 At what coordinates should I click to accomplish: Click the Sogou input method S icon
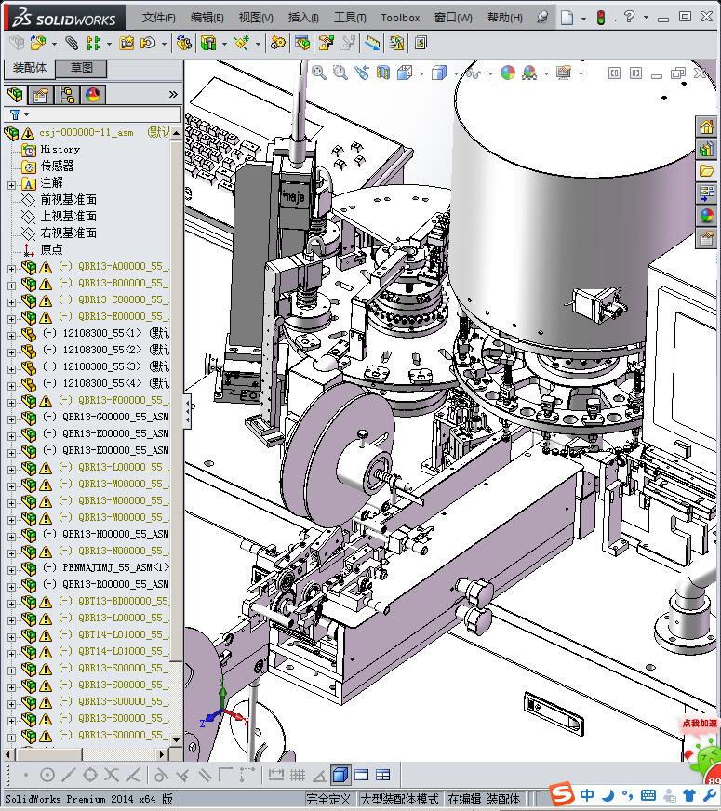pyautogui.click(x=561, y=794)
